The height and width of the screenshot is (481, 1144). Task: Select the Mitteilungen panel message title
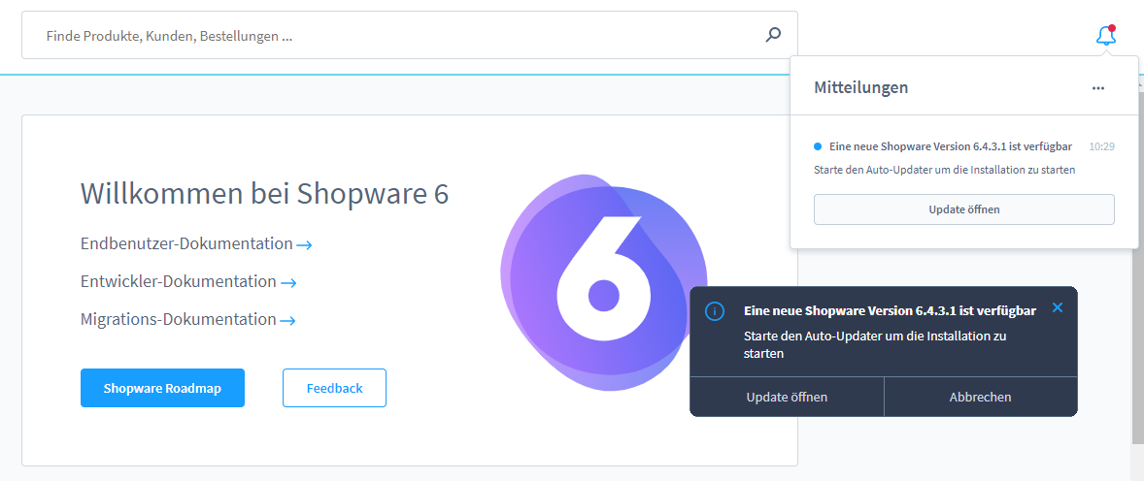tap(951, 146)
